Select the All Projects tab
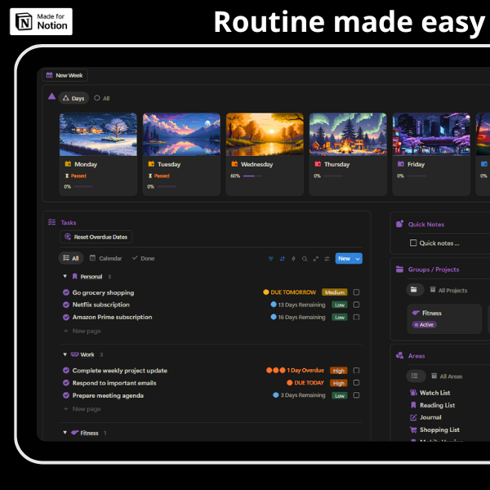 (x=448, y=290)
